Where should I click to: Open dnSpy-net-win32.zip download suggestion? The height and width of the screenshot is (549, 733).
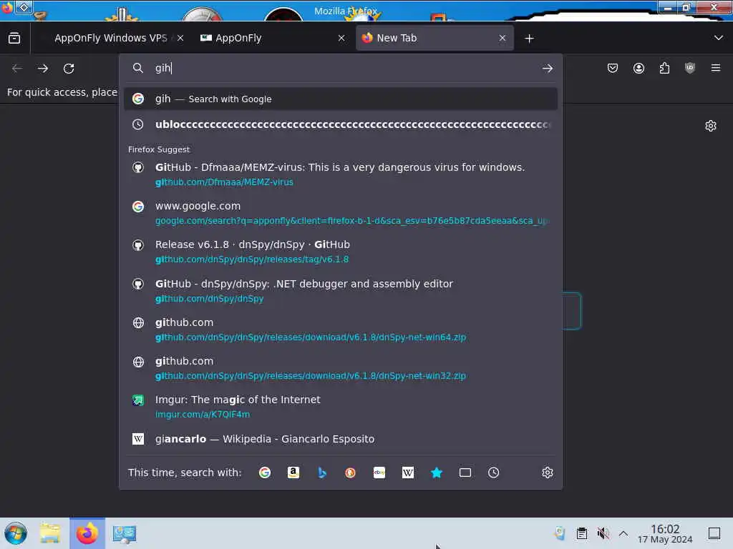(x=340, y=368)
